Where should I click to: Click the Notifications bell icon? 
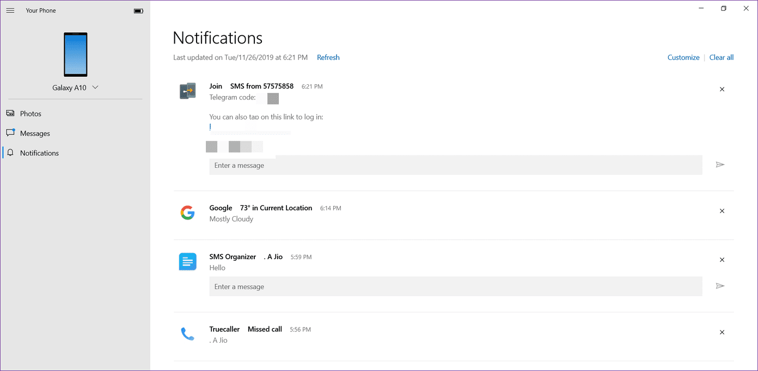pyautogui.click(x=10, y=153)
